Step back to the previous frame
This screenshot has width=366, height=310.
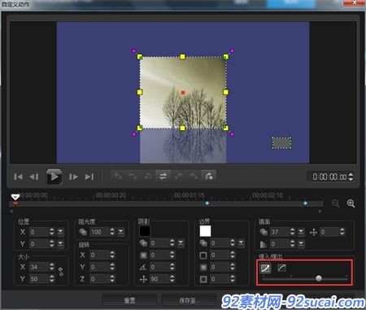[x=33, y=177]
